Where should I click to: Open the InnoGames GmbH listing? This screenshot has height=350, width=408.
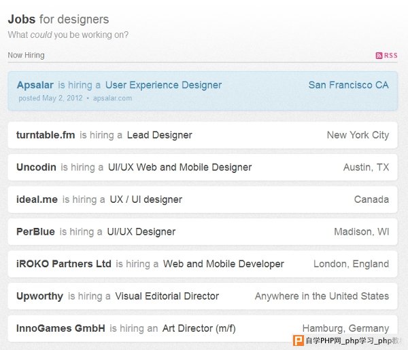[x=61, y=328]
